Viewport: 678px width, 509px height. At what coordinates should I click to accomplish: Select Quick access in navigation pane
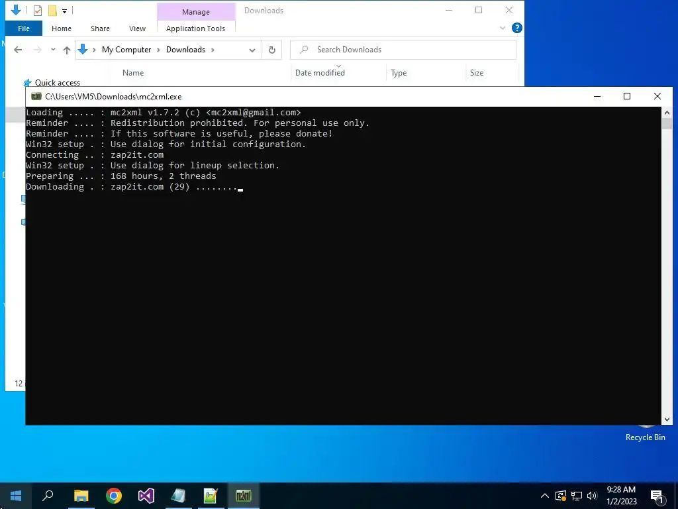tap(57, 83)
